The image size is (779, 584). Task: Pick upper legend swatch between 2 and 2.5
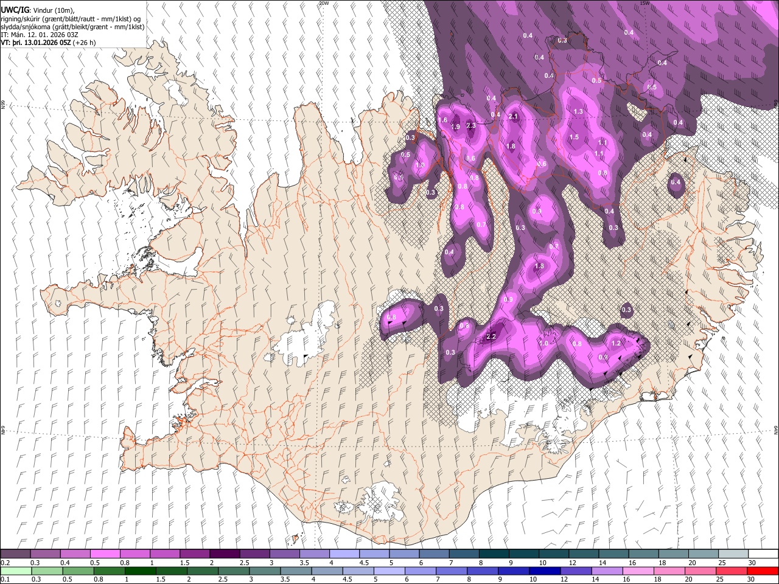click(x=225, y=554)
